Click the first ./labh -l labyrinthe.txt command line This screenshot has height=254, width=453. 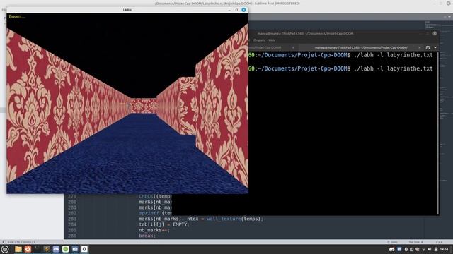coord(394,55)
